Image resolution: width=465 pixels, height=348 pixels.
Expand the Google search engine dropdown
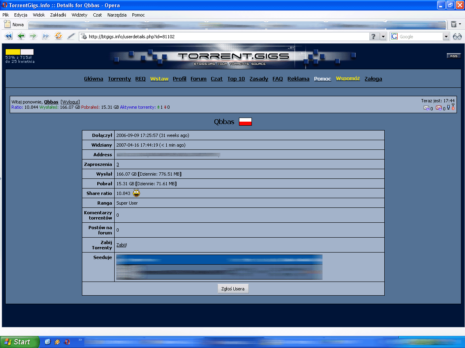[x=446, y=36]
